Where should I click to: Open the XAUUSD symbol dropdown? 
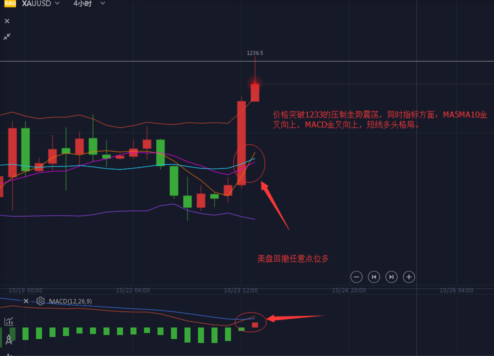tap(41, 3)
